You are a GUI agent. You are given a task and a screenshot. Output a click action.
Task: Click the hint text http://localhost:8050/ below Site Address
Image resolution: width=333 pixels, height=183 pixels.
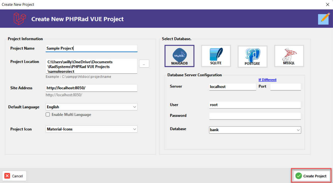[64, 95]
